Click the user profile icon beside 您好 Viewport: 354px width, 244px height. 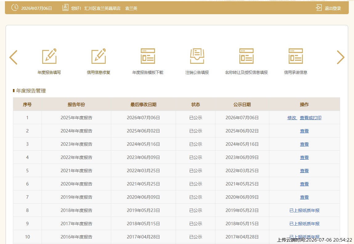click(x=65, y=8)
